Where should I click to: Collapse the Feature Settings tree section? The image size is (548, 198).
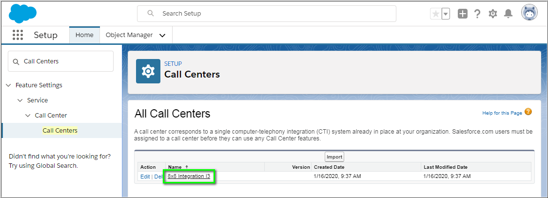(8, 85)
